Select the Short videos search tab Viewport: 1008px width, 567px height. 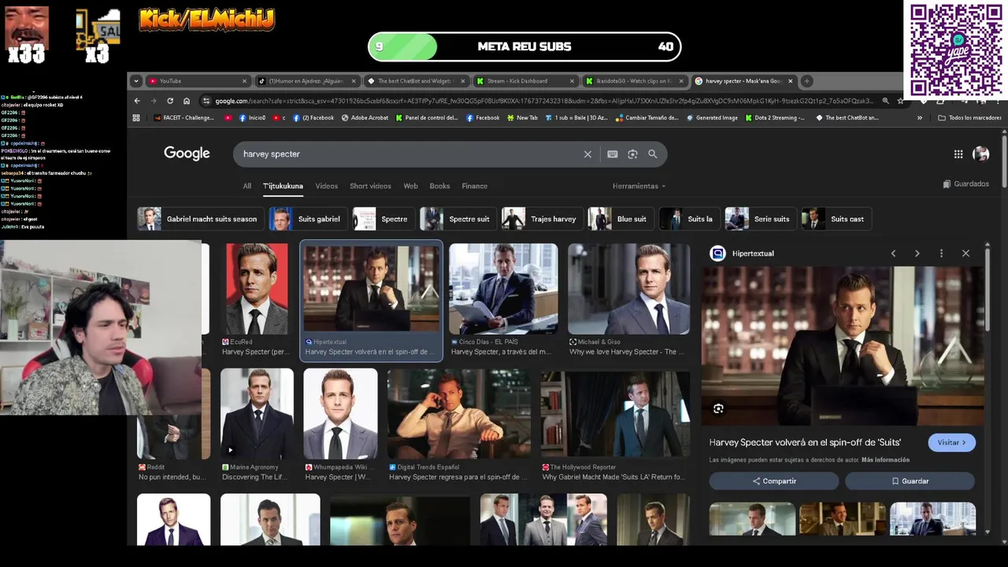(x=370, y=186)
